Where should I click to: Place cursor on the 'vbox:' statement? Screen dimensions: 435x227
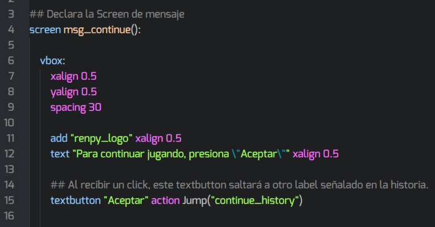[x=52, y=61]
